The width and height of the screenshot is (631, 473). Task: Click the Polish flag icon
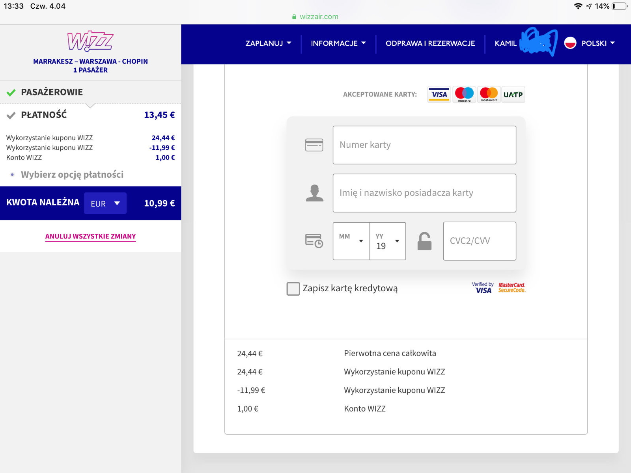pyautogui.click(x=570, y=43)
